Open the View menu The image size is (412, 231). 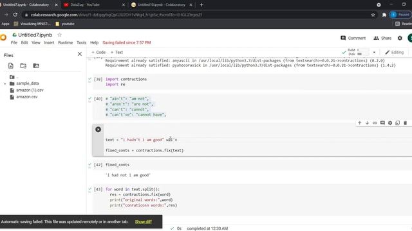click(36, 43)
